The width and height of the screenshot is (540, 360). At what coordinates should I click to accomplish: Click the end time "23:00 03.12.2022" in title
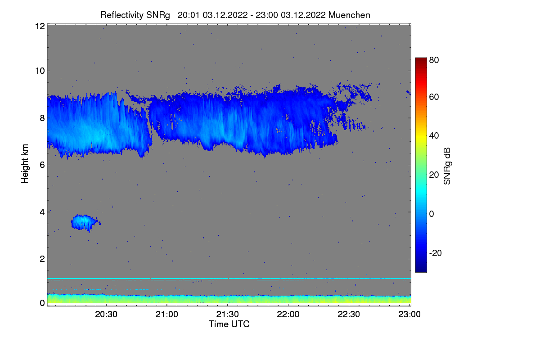click(290, 15)
